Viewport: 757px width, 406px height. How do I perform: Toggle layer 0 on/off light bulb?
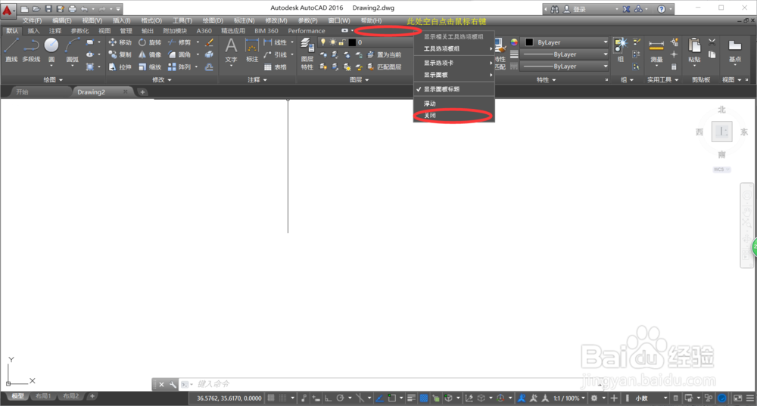(x=323, y=42)
